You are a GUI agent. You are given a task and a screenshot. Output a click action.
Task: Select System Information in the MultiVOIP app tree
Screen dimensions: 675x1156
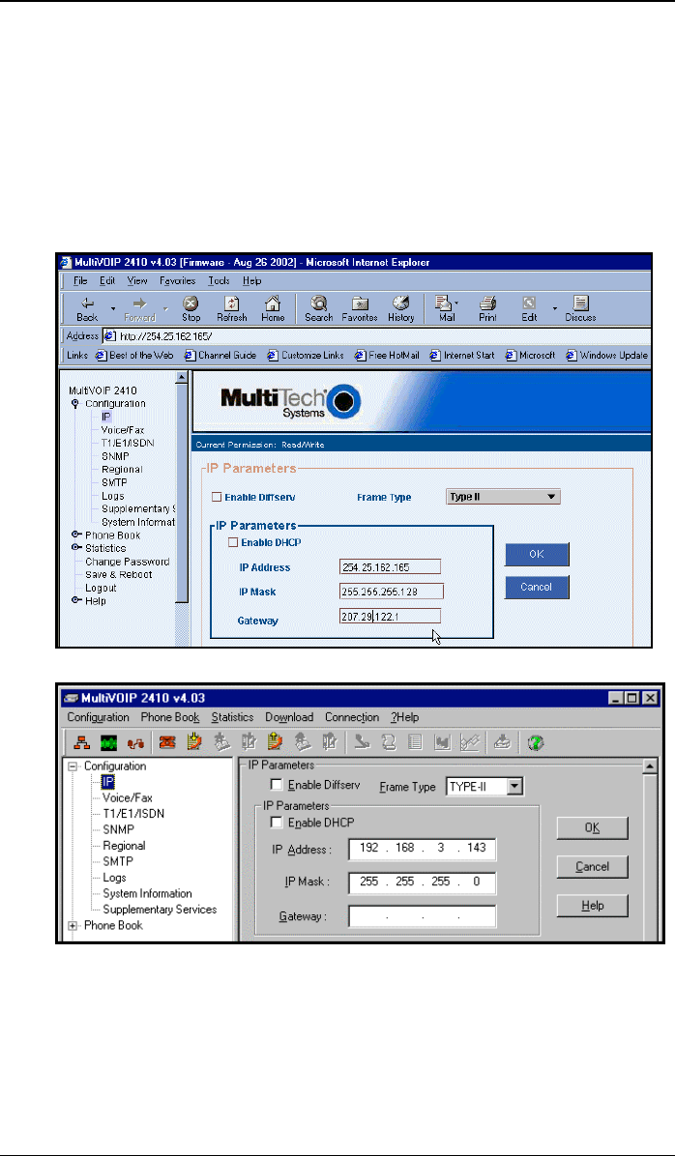pyautogui.click(x=147, y=893)
